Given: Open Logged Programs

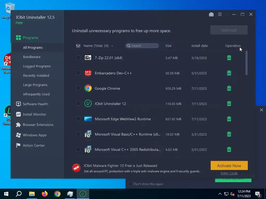Looking at the screenshot, I should coord(37,66).
